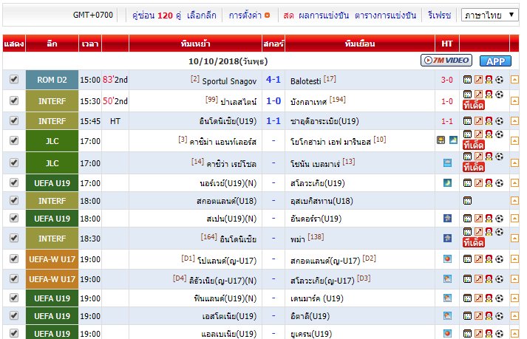The height and width of the screenshot is (339, 527).
Task: Uncheck the first JLC row checkbox
Action: pos(14,140)
